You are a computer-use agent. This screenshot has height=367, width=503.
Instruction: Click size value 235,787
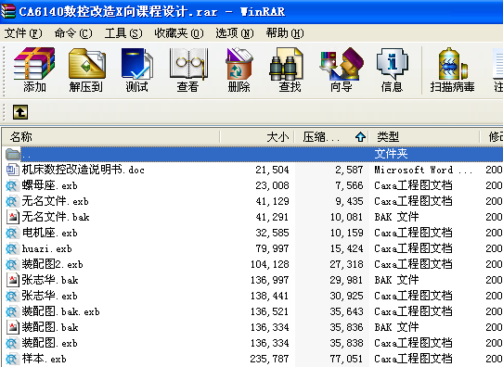tap(270, 359)
